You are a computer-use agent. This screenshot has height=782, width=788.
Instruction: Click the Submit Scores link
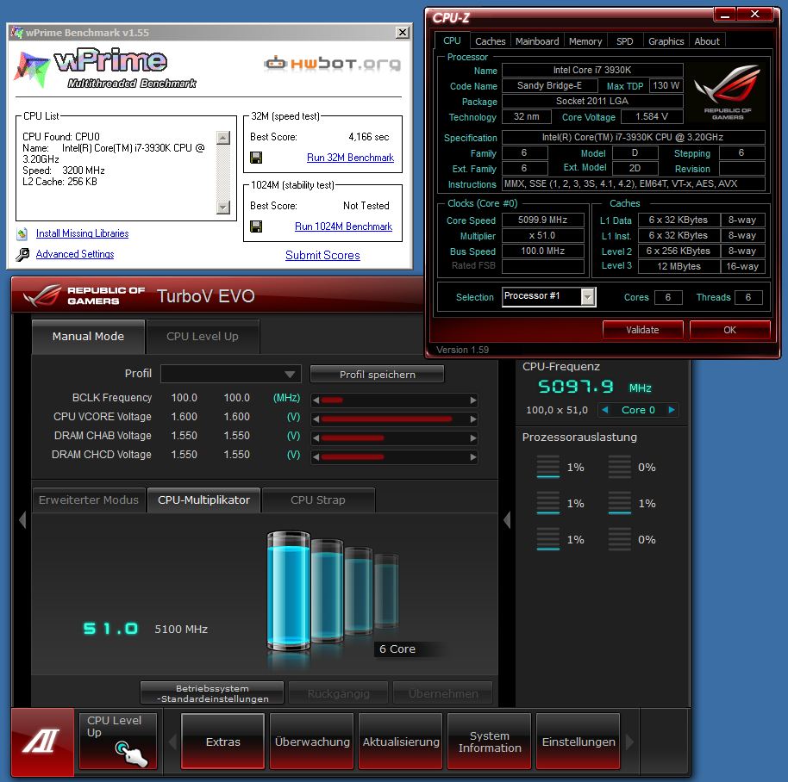(322, 255)
